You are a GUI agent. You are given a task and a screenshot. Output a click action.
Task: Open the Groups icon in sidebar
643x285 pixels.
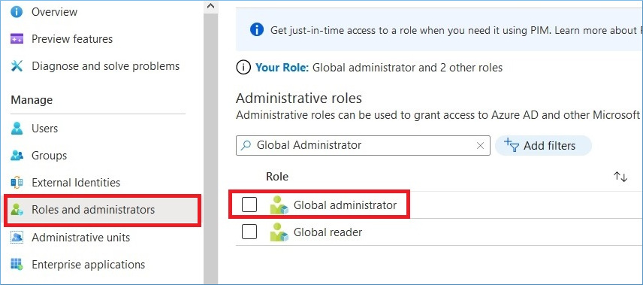coord(17,155)
